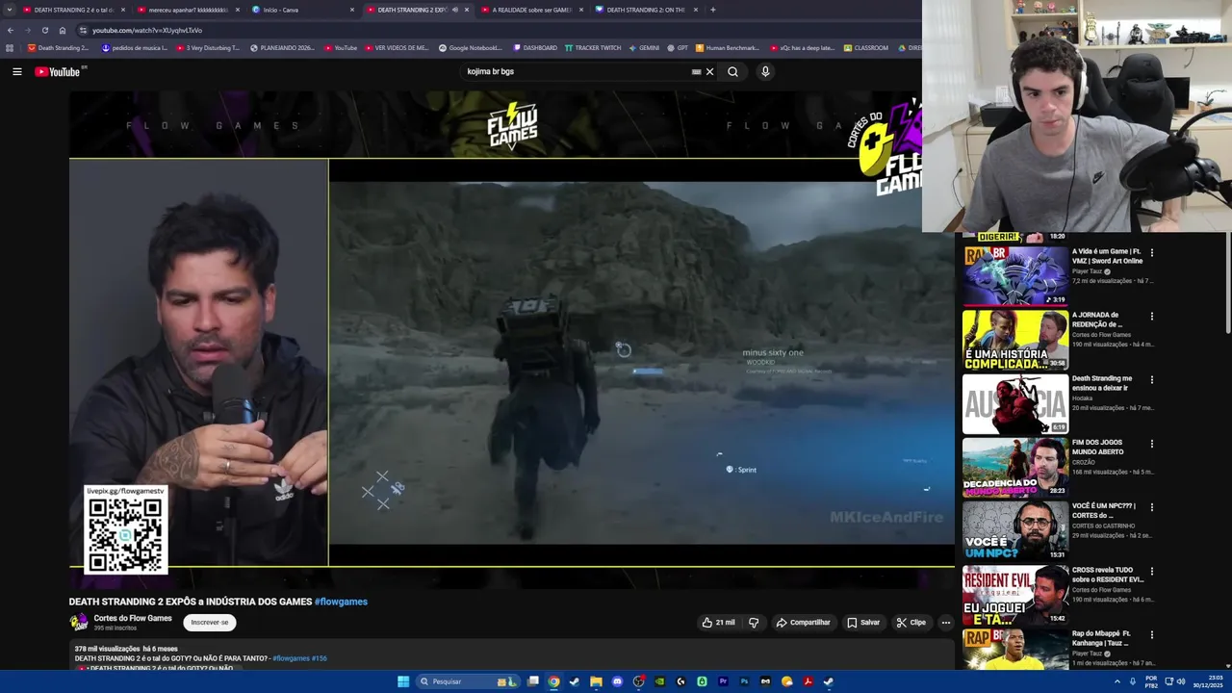Subscribe with the Inscrever-se button
This screenshot has height=693, width=1232.
[210, 623]
